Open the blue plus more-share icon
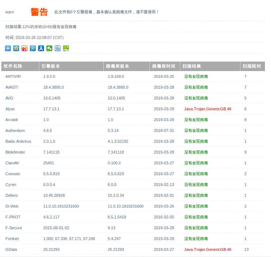Screen dimensions: 271x257 click(x=8, y=48)
